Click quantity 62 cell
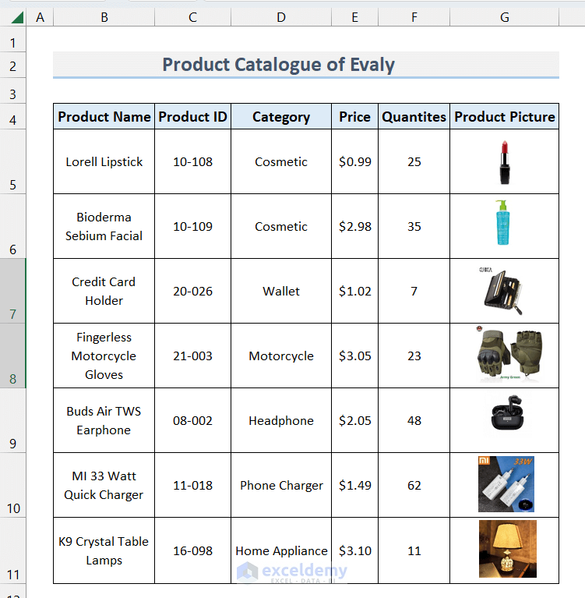The width and height of the screenshot is (585, 598). pyautogui.click(x=414, y=485)
